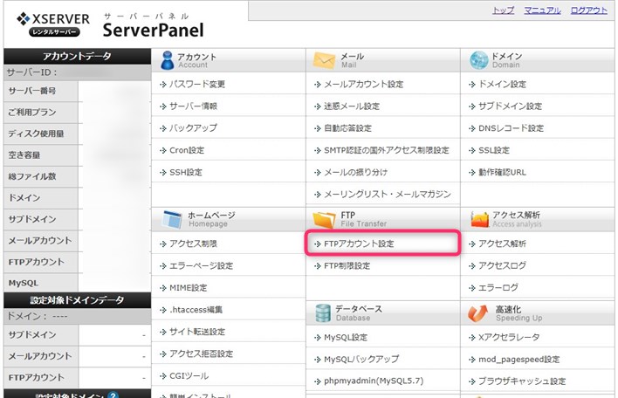Click the Speeding Up arrow icon
Viewport: 618px width, 398px height.
tap(477, 313)
